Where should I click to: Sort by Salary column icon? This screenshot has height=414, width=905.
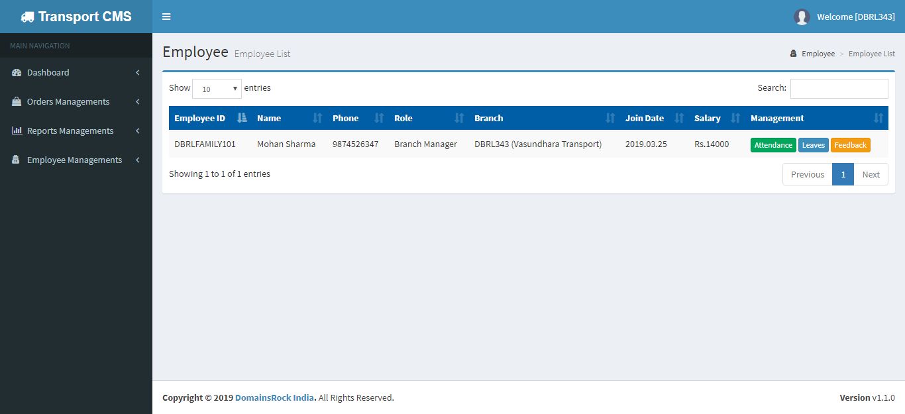[x=735, y=118]
